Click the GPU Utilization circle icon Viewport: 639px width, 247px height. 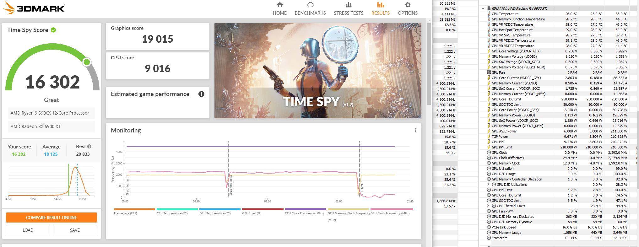(489, 169)
